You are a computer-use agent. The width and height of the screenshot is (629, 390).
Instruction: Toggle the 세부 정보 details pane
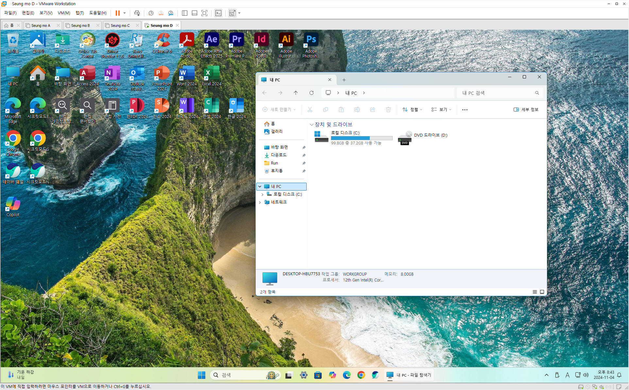click(526, 110)
